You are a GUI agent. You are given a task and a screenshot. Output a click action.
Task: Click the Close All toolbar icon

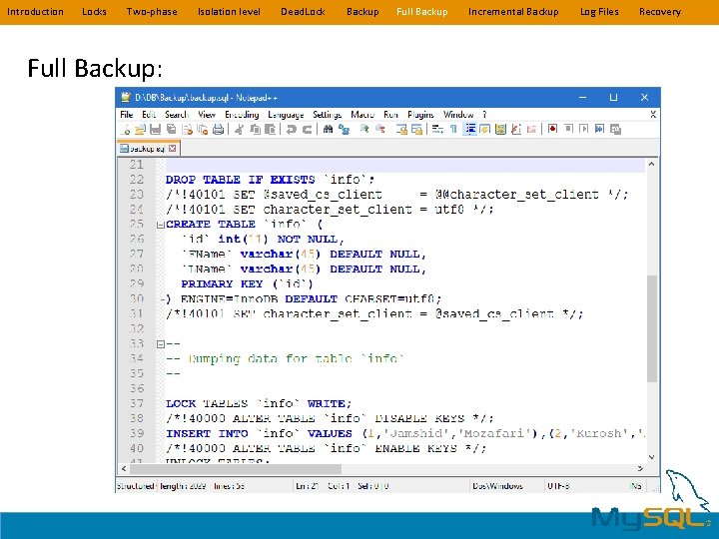click(203, 129)
